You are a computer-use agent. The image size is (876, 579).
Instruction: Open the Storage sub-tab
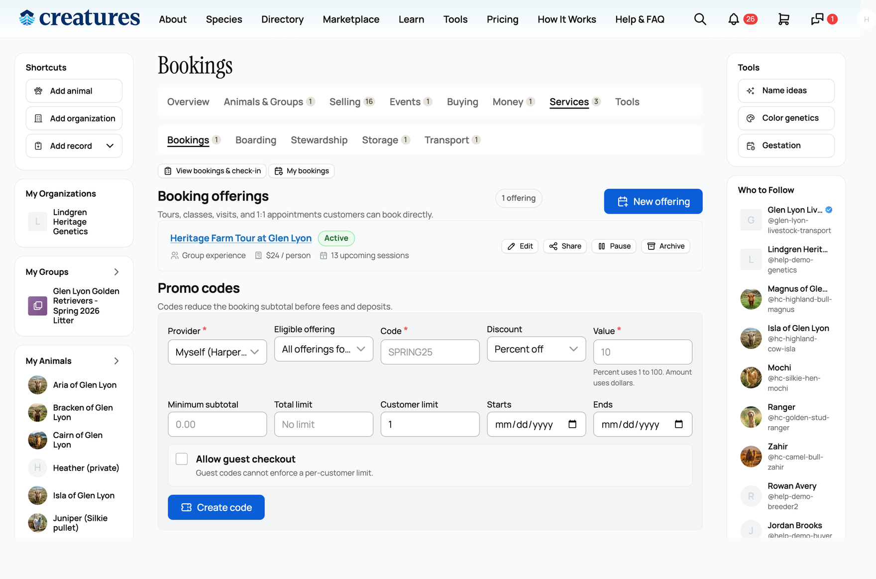click(386, 140)
